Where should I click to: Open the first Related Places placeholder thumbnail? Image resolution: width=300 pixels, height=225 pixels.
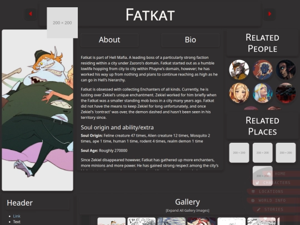[x=239, y=153]
